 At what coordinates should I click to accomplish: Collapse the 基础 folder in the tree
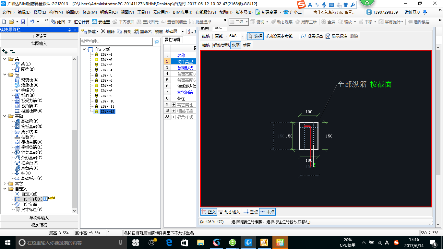click(5, 116)
